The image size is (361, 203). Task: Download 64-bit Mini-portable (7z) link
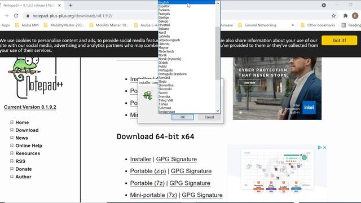(x=153, y=195)
